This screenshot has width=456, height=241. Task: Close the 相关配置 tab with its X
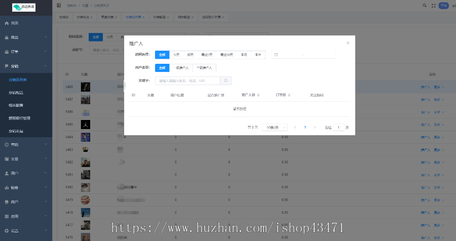pos(192,17)
